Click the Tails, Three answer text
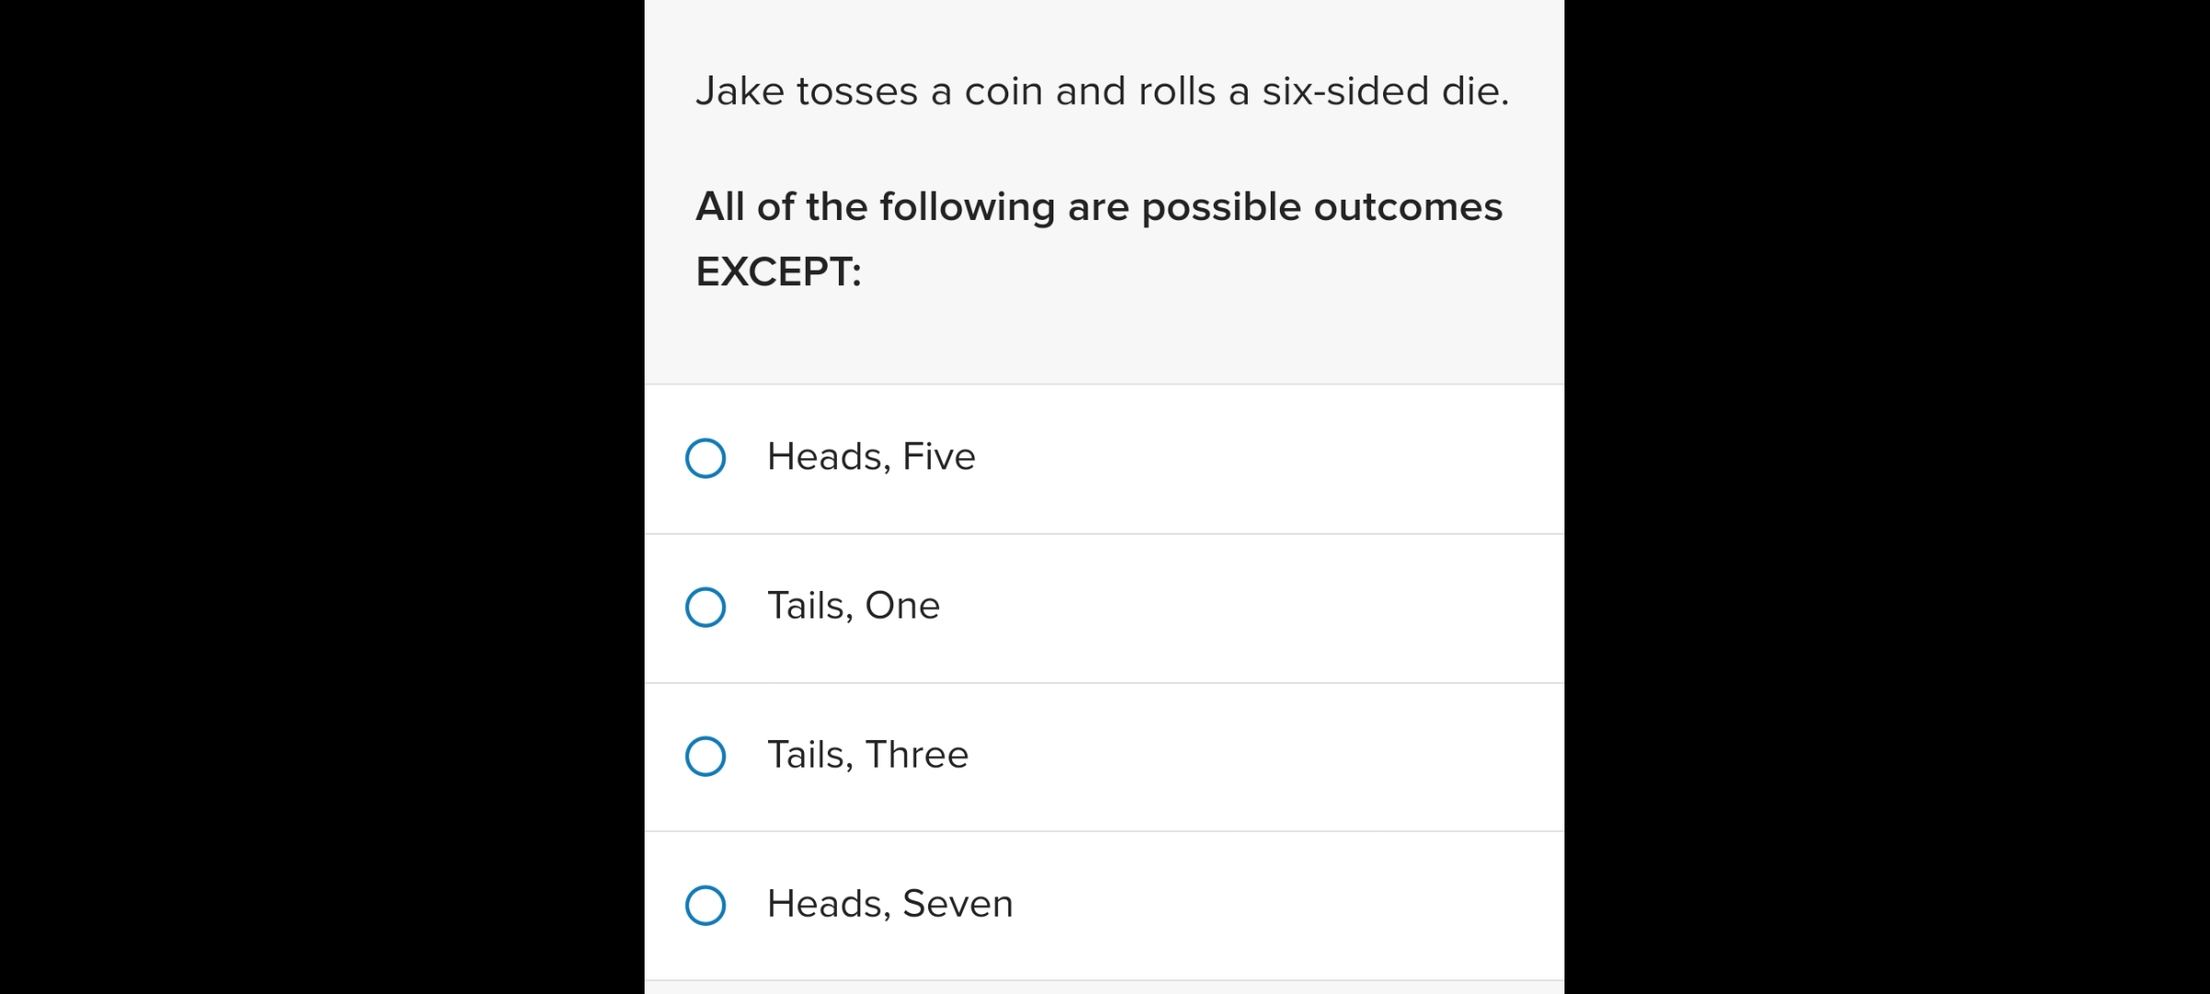The image size is (2210, 994). [867, 754]
